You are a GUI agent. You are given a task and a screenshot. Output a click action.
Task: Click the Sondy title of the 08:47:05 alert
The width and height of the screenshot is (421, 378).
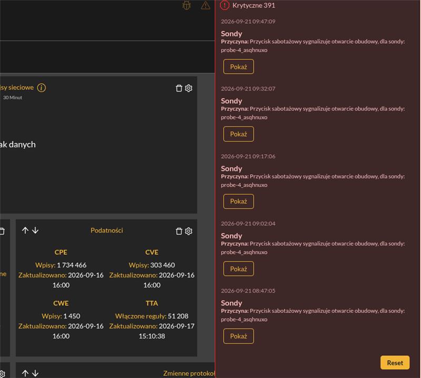tap(232, 303)
